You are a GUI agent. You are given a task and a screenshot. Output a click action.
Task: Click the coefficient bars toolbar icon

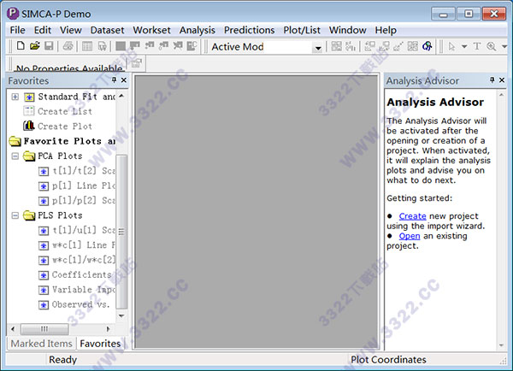point(351,46)
